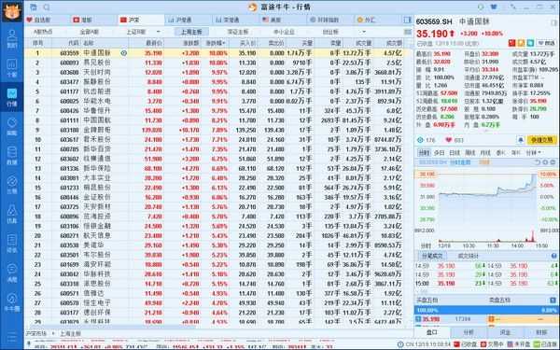
Task: Select the 中国国航 stock row
Action: click(x=214, y=120)
